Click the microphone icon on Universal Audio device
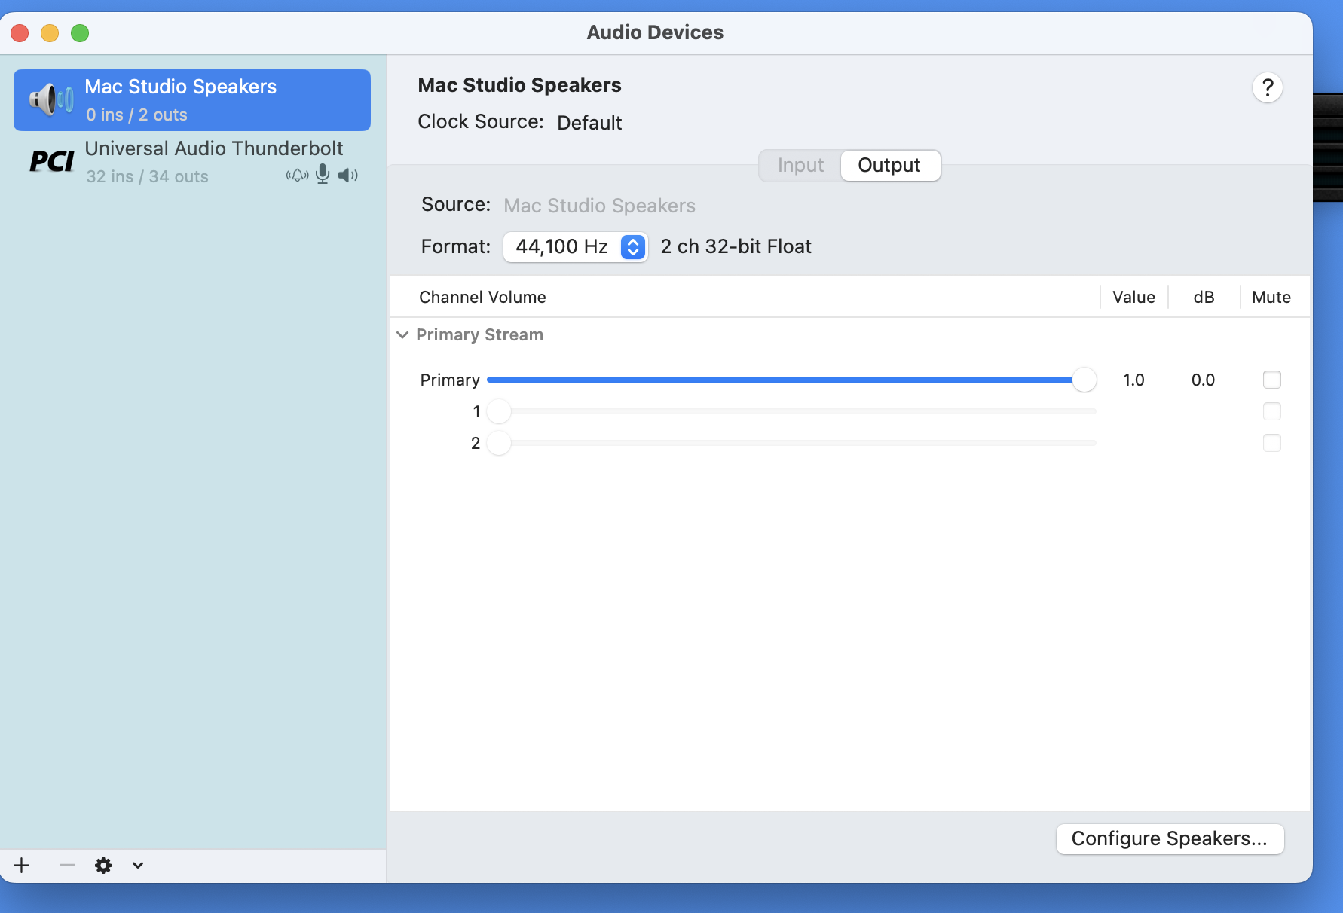Image resolution: width=1343 pixels, height=913 pixels. pyautogui.click(x=323, y=175)
